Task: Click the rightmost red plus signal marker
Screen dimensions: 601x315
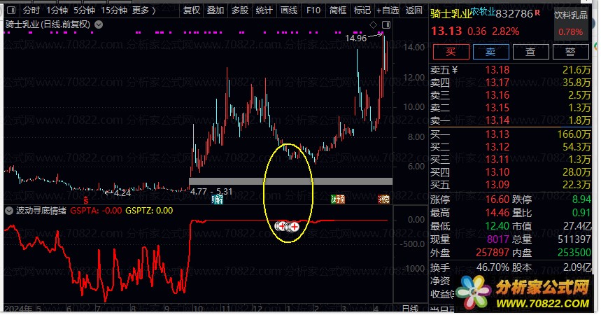Action: coord(294,227)
